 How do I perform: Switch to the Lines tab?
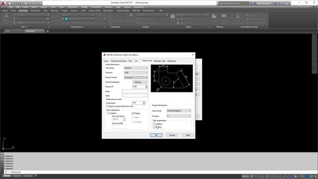click(106, 61)
